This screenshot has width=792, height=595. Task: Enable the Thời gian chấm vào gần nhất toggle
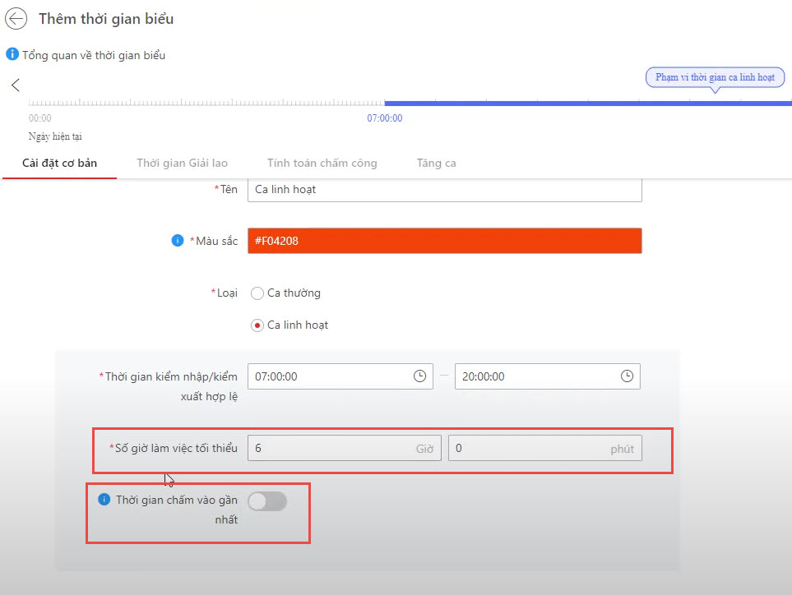[x=267, y=500]
